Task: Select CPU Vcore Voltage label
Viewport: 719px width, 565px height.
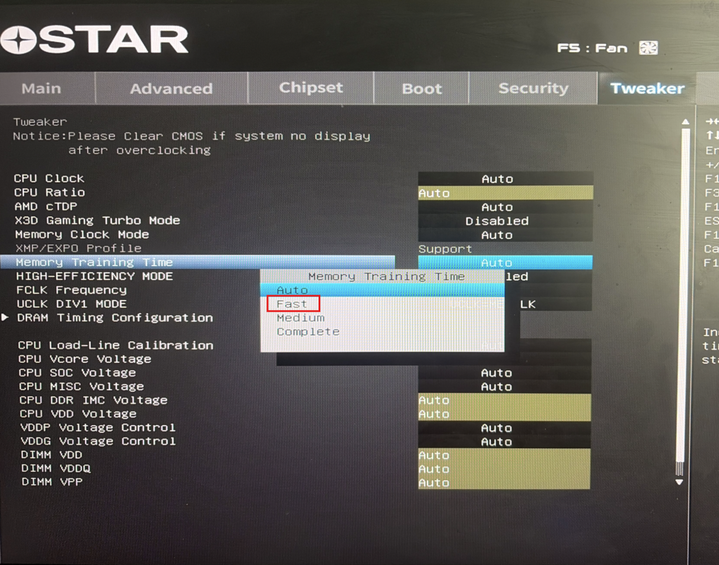Action: (85, 359)
